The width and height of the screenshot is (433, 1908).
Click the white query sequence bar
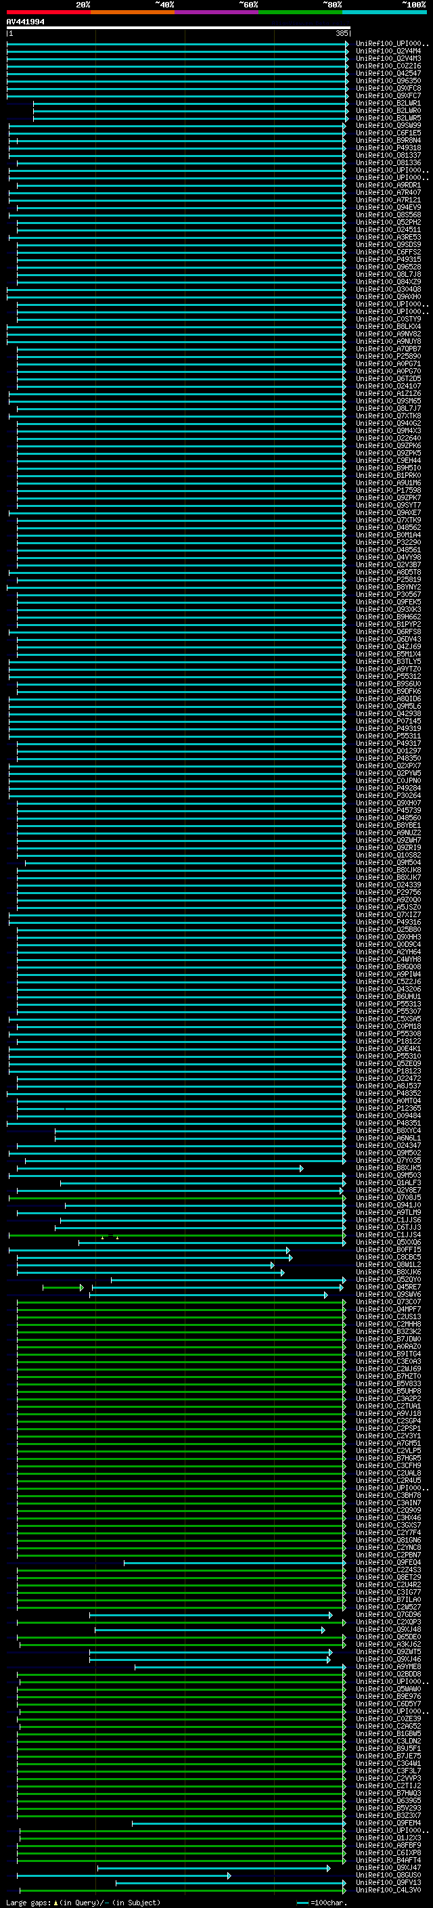pyautogui.click(x=179, y=28)
